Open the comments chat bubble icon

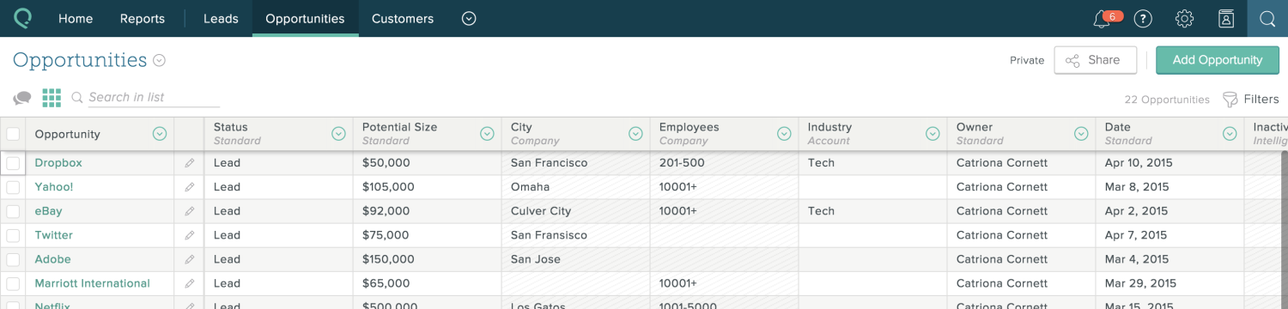(x=22, y=98)
